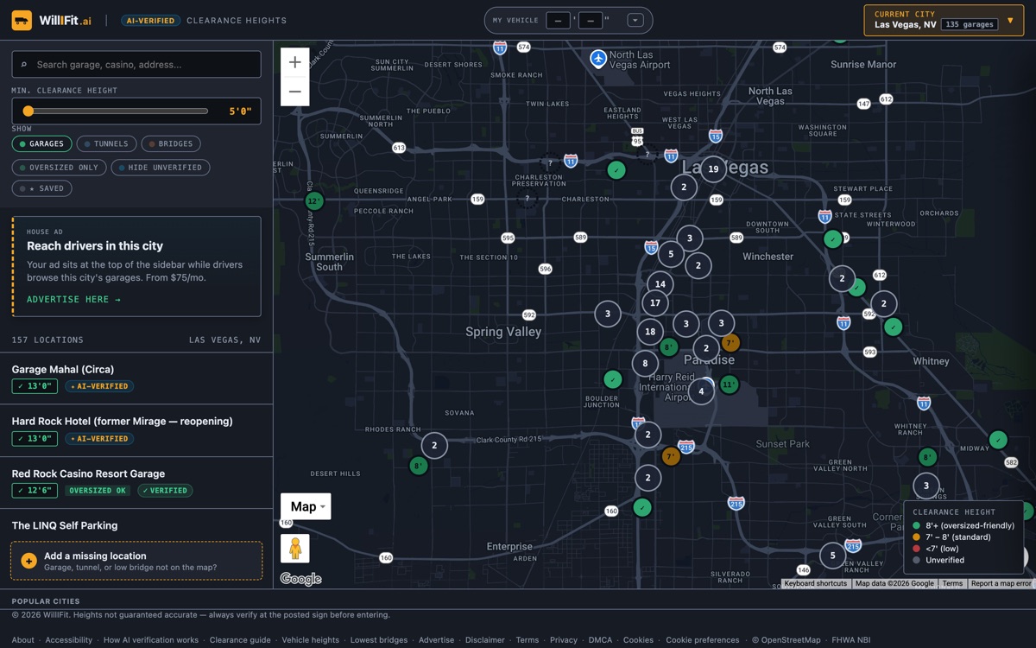Open Keyboard shortcuts on the map
This screenshot has width=1036, height=648.
pos(816,584)
